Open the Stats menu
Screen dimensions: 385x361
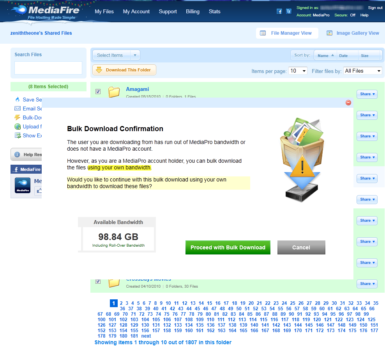click(215, 12)
